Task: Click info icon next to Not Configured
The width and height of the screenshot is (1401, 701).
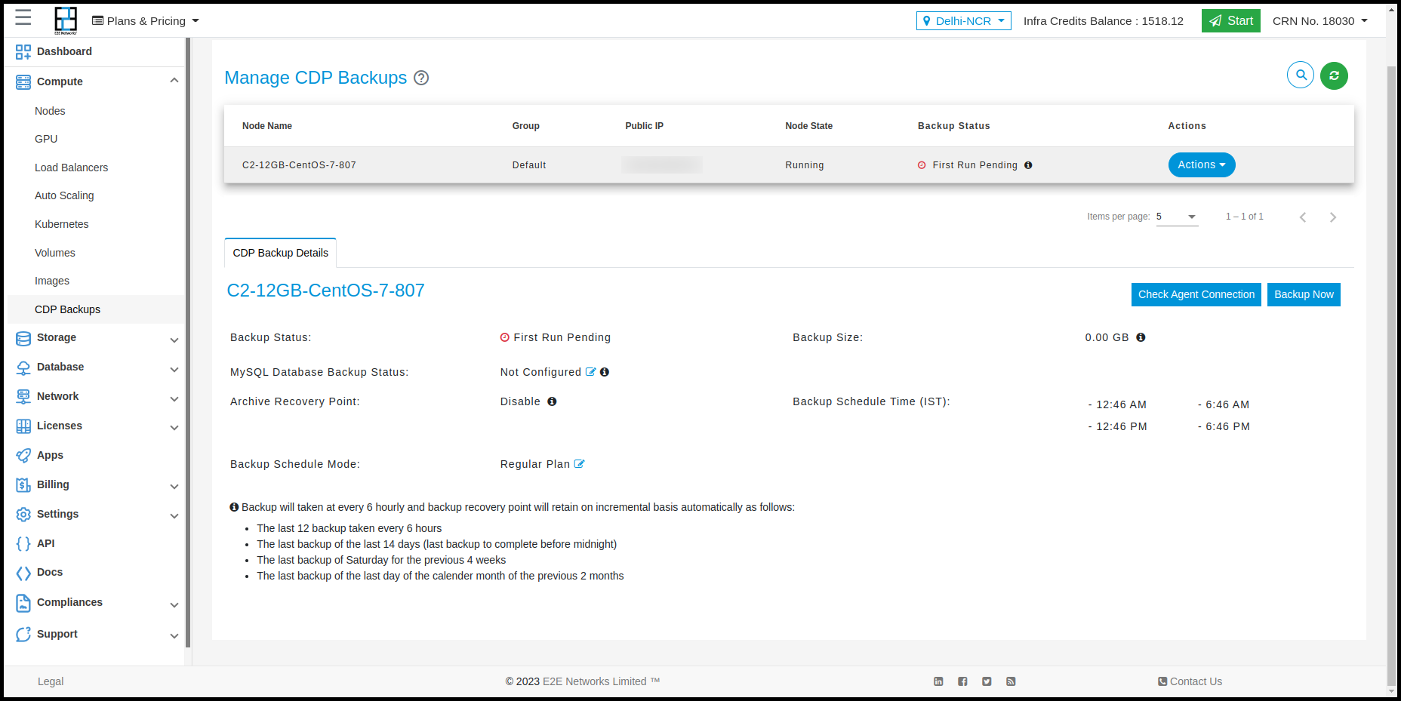Action: click(605, 372)
